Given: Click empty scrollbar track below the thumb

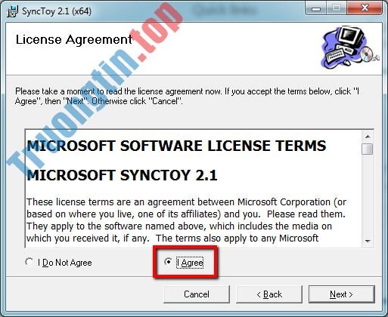Looking at the screenshot, I should click(368, 195).
